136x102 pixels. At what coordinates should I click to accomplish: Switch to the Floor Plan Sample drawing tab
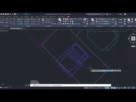pyautogui.click(x=15, y=28)
